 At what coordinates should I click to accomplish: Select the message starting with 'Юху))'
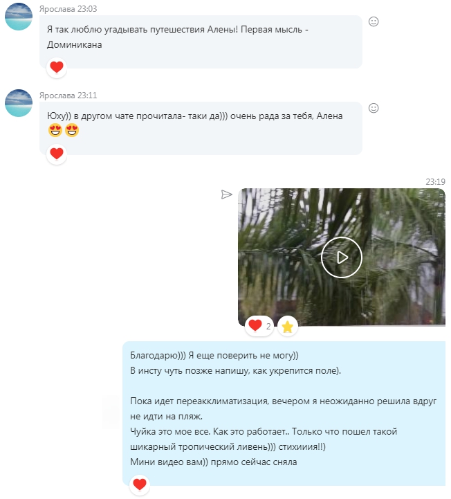point(201,128)
